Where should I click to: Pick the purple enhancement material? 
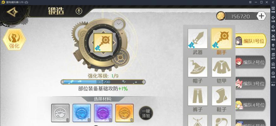click(103, 113)
